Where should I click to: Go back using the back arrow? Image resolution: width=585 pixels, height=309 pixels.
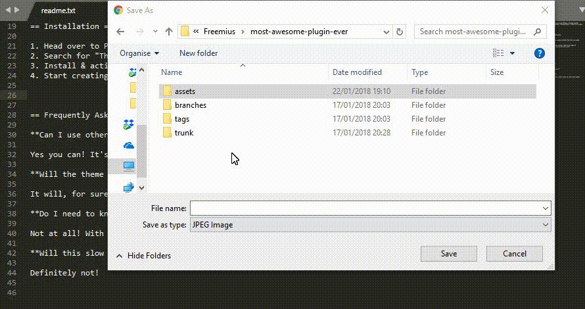click(x=120, y=32)
